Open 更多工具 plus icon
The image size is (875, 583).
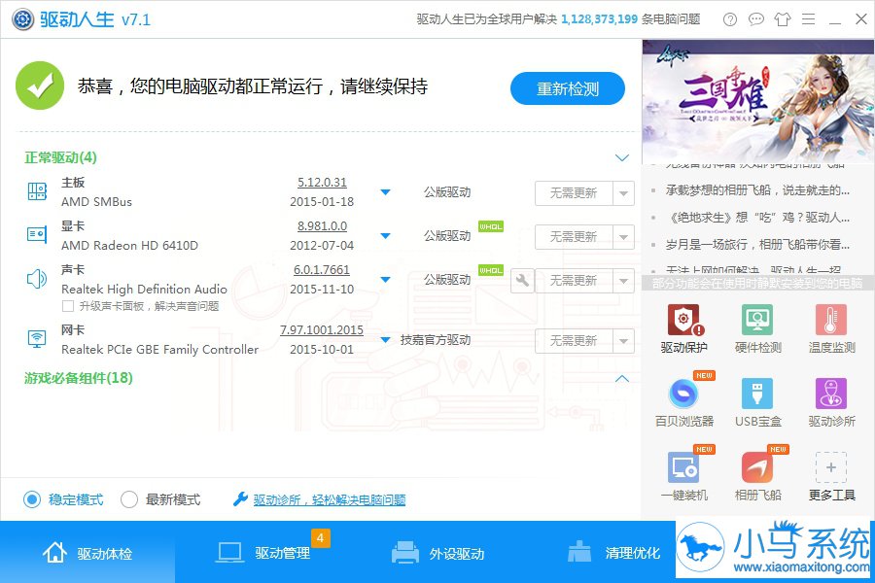coord(831,467)
